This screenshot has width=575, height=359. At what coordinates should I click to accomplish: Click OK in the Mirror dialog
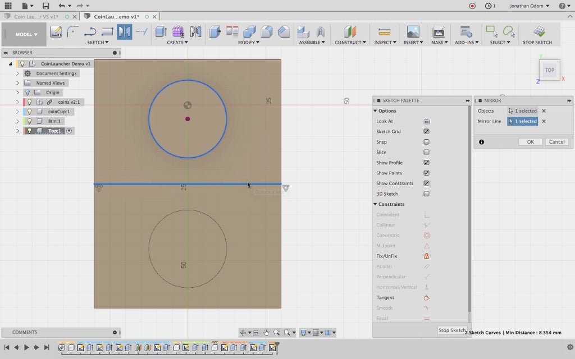coord(530,142)
